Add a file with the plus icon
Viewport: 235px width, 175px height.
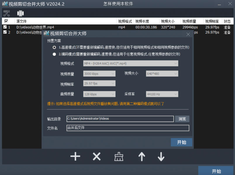75,157
